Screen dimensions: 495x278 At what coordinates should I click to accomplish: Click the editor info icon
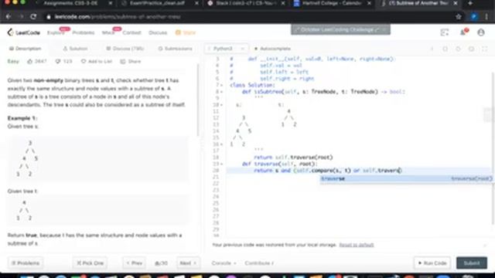432,49
